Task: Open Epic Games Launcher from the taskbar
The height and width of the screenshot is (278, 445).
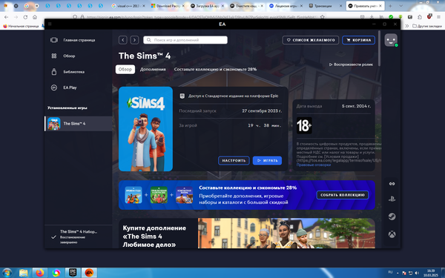Action: (73, 273)
